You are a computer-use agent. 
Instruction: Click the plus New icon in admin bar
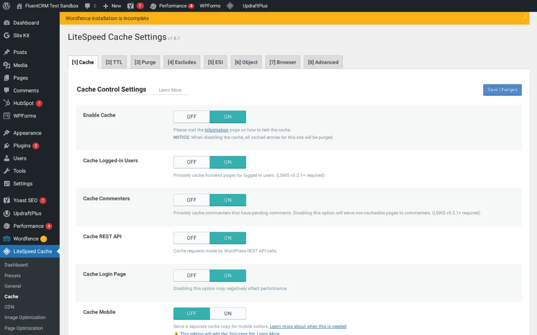pos(106,6)
